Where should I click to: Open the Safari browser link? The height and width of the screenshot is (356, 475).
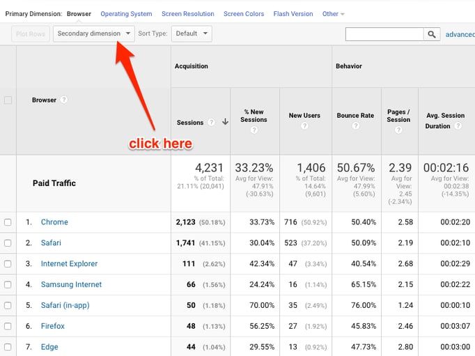[51, 243]
